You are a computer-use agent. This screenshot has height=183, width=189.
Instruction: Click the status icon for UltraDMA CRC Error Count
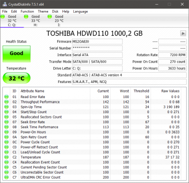[x=7, y=177]
